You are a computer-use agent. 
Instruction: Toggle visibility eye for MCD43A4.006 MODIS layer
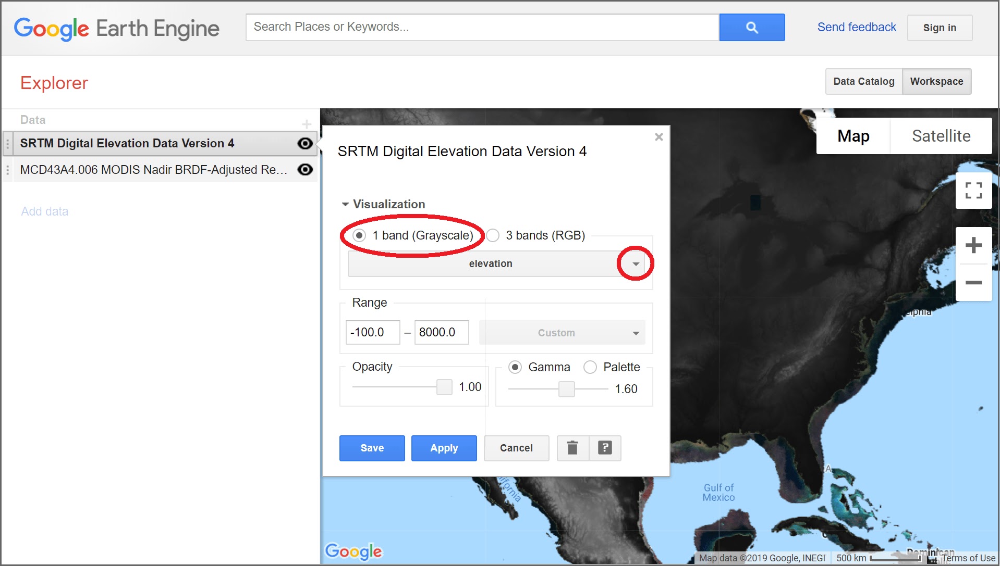(x=305, y=170)
